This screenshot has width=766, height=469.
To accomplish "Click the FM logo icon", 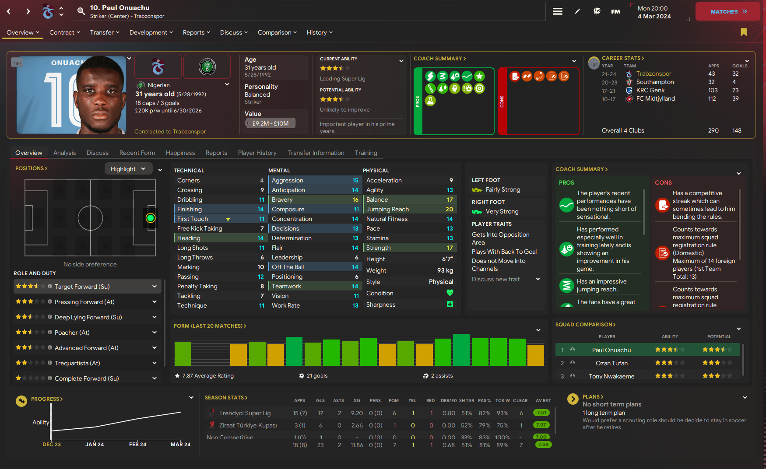I will coord(615,12).
